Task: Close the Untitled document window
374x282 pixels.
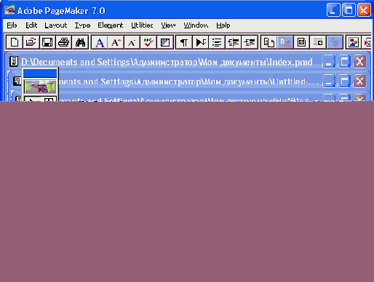Action: point(359,81)
